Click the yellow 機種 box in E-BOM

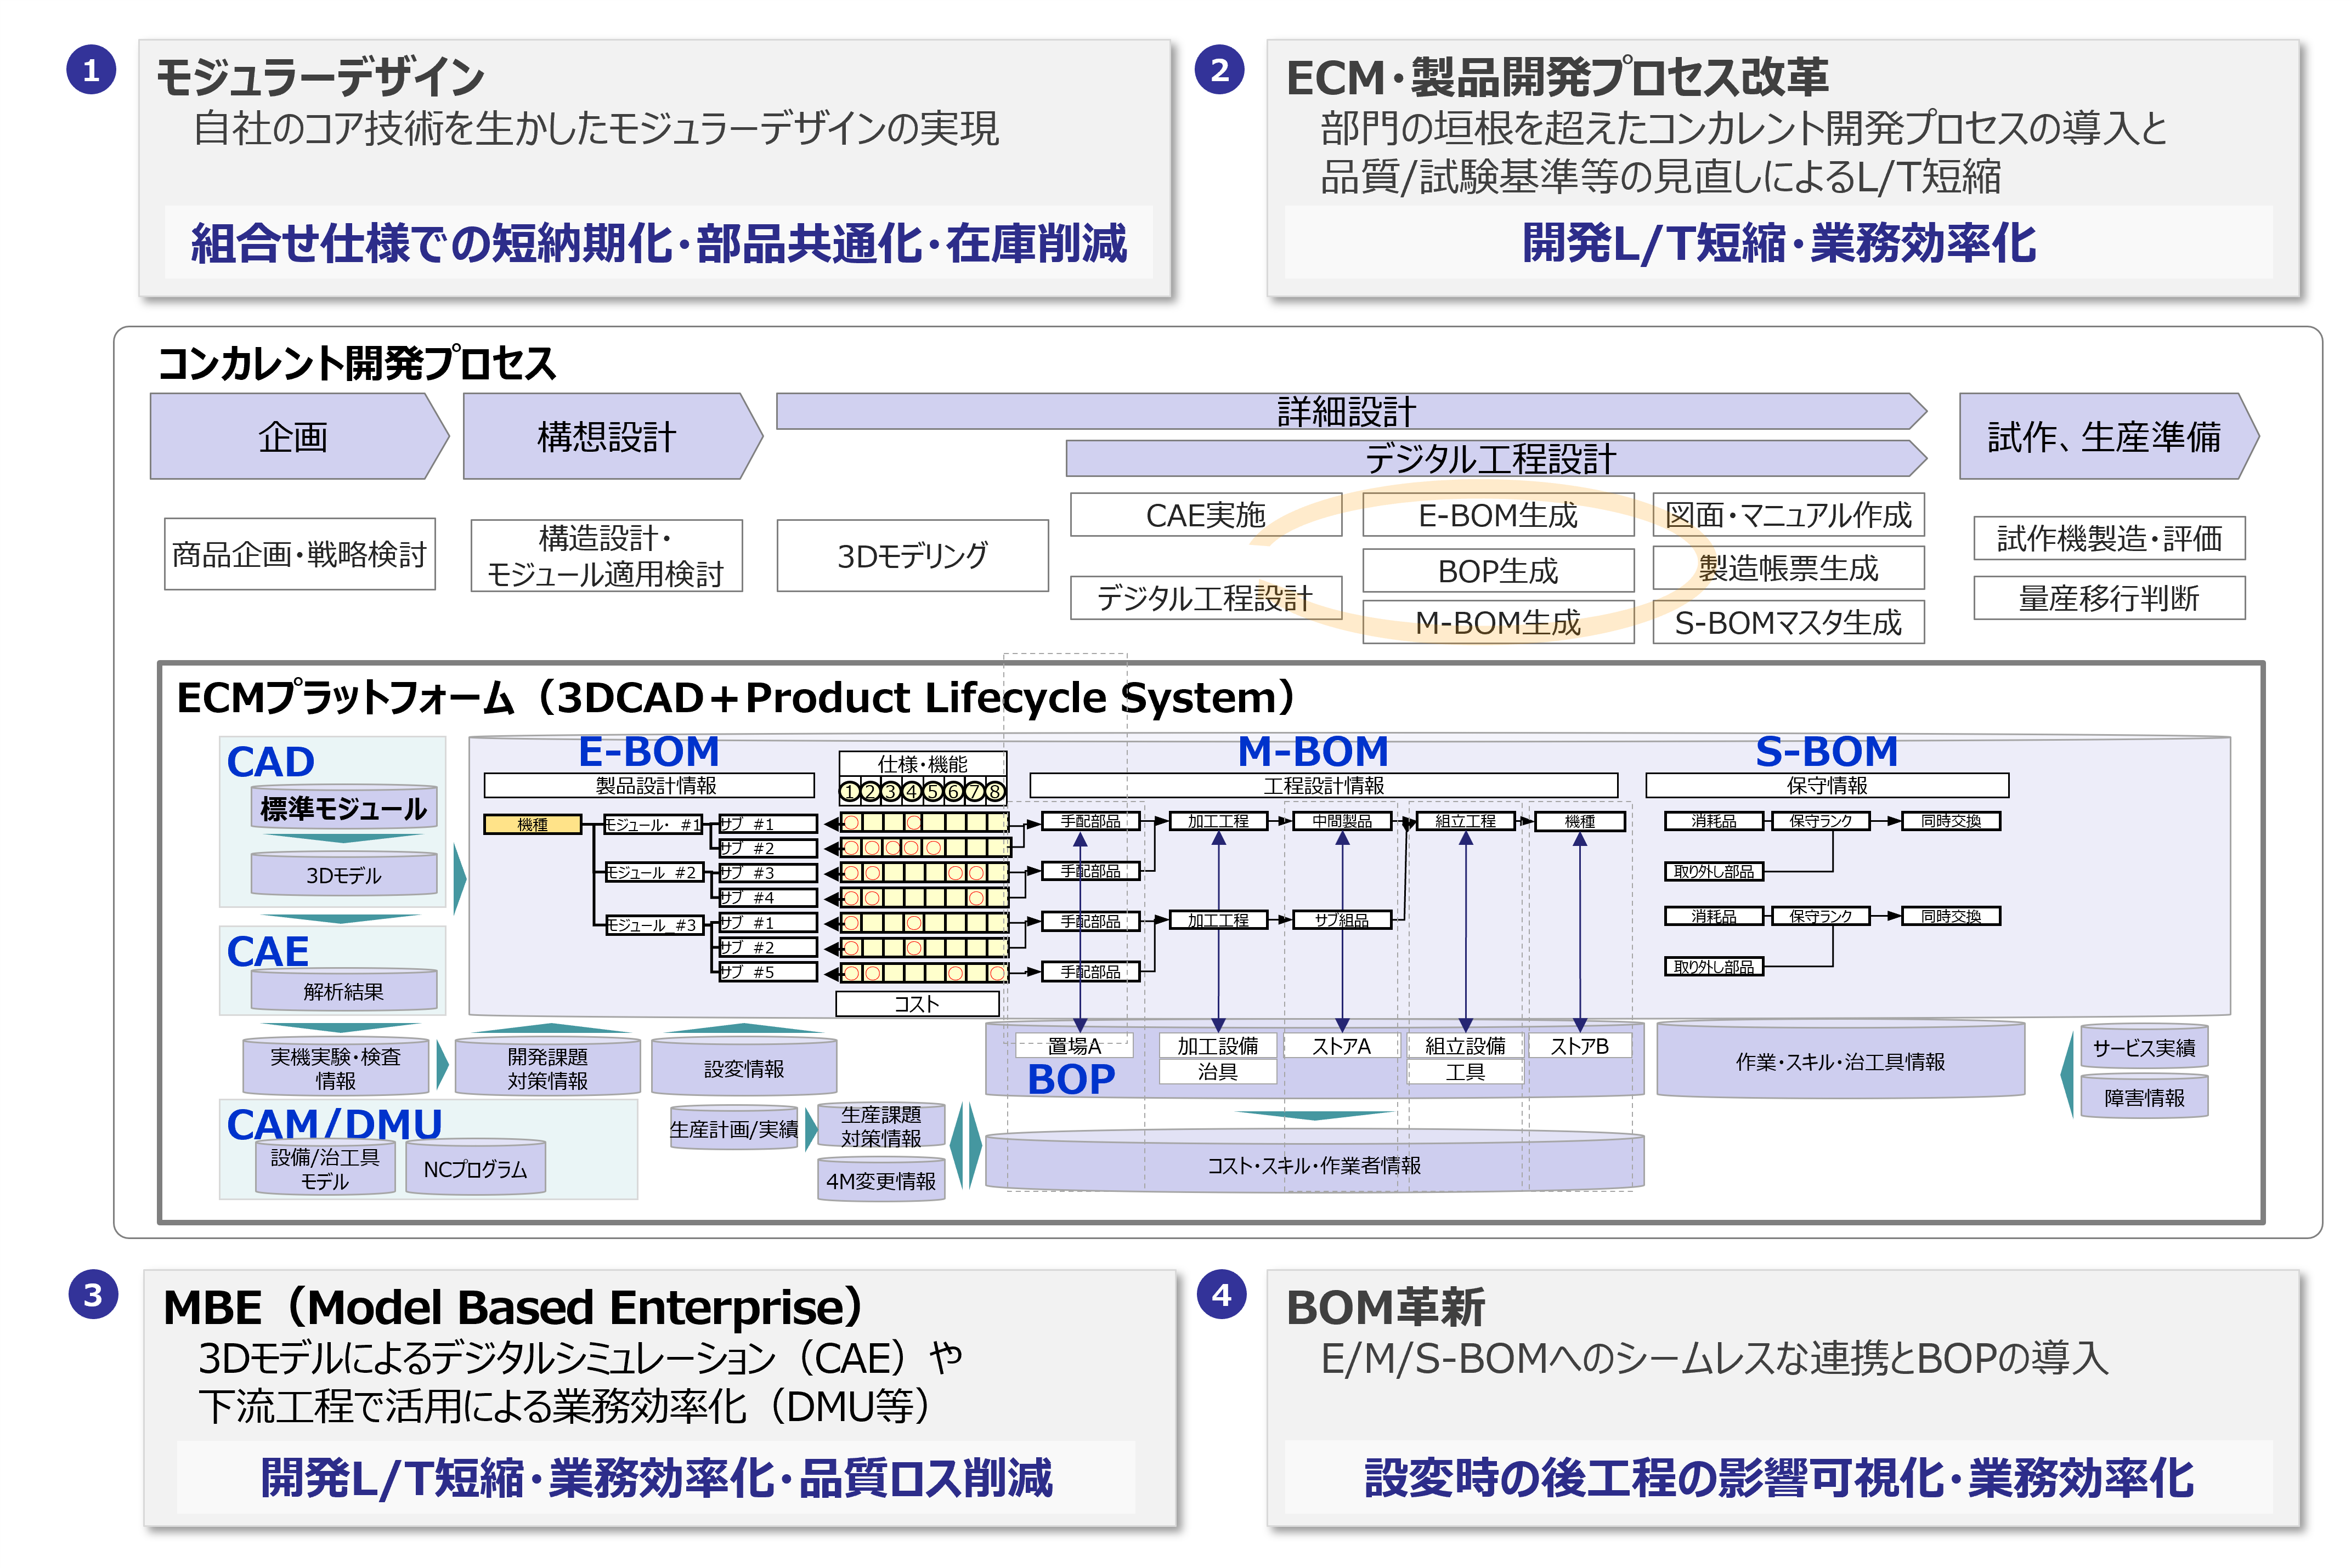(x=532, y=824)
